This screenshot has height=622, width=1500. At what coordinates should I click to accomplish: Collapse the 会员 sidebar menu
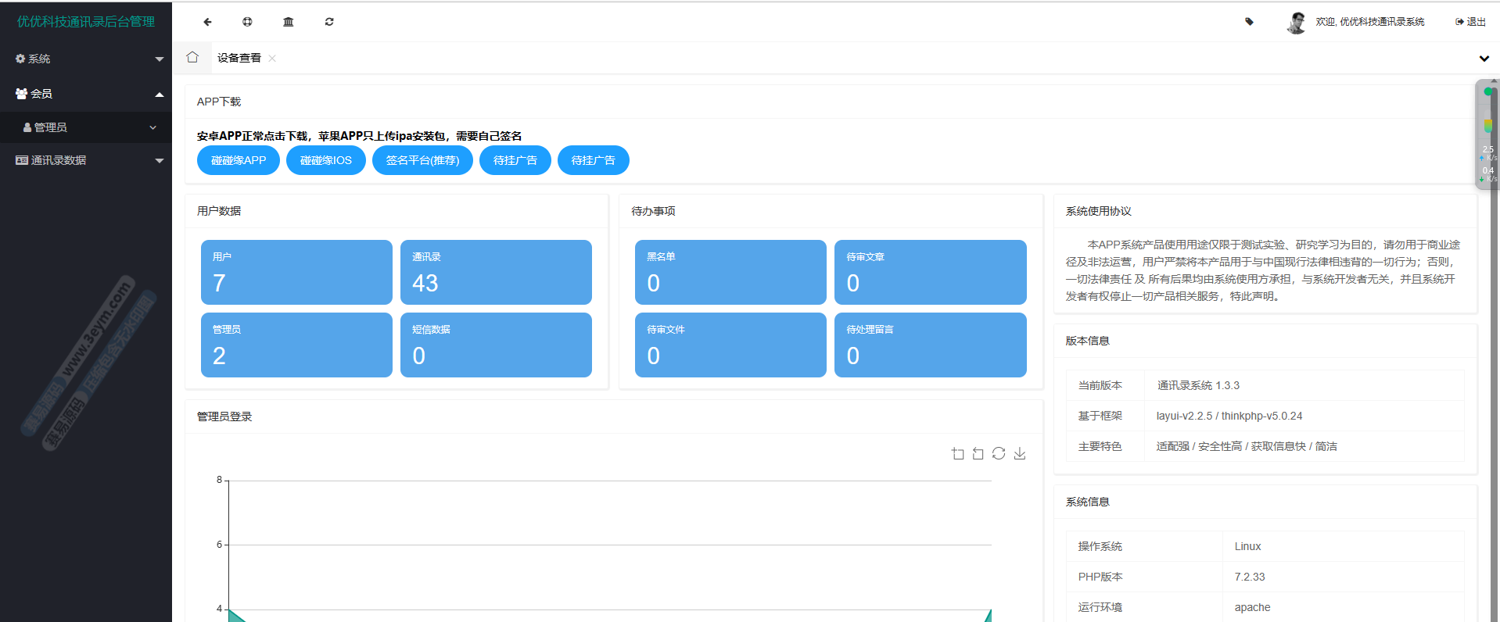86,94
